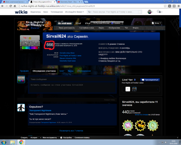Show hidden system tray icons arrow
Viewport: 181px width, 145px height.
(159, 142)
